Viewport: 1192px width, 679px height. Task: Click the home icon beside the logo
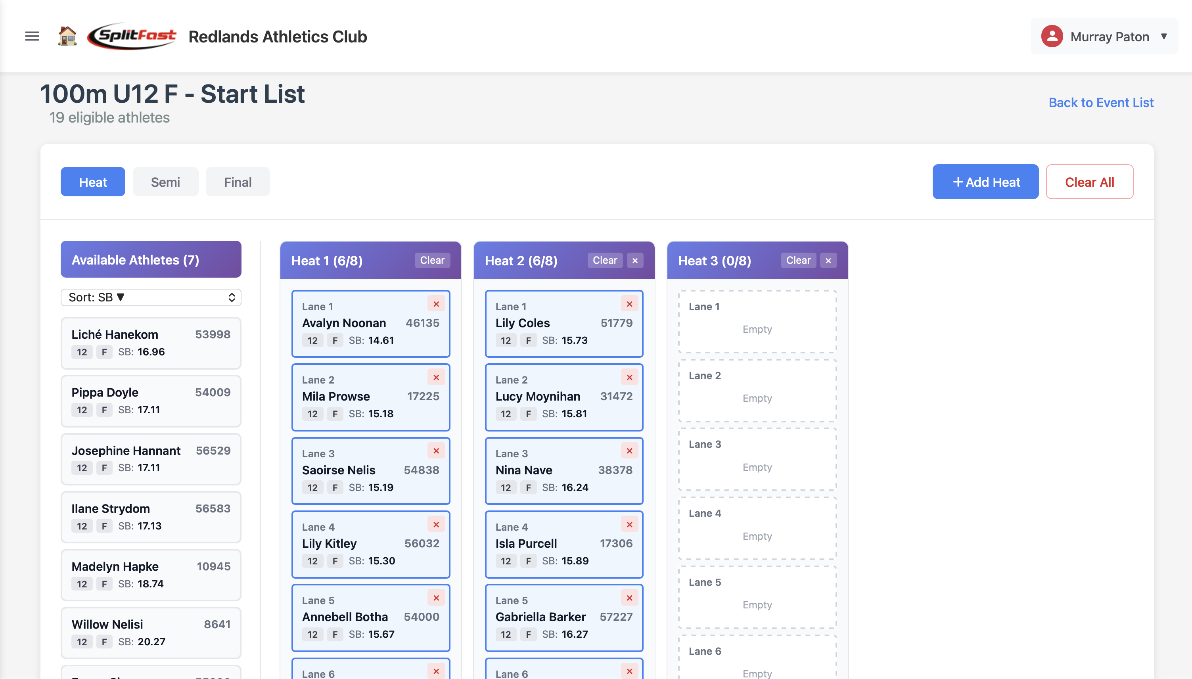[x=67, y=36]
